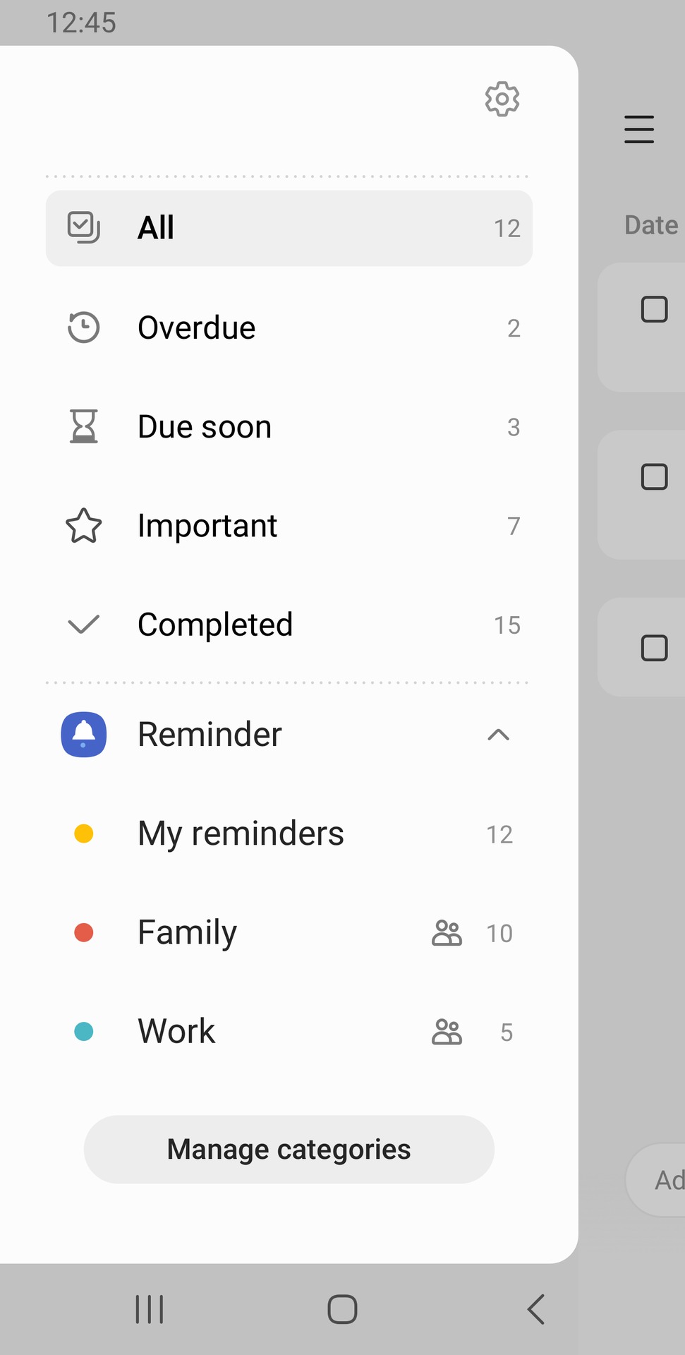
Task: Select the All reminders category
Action: (x=289, y=228)
